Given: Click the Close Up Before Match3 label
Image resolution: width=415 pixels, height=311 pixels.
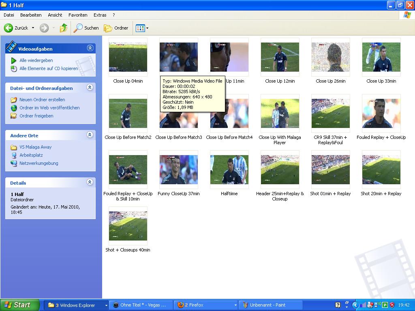Looking at the screenshot, I should click(x=179, y=137).
